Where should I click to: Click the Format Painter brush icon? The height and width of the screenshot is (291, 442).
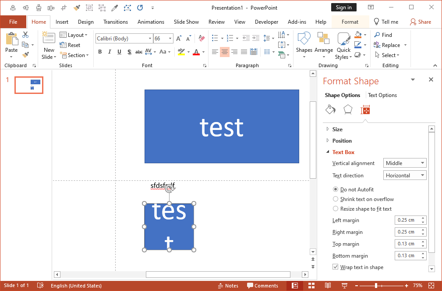[x=25, y=55]
